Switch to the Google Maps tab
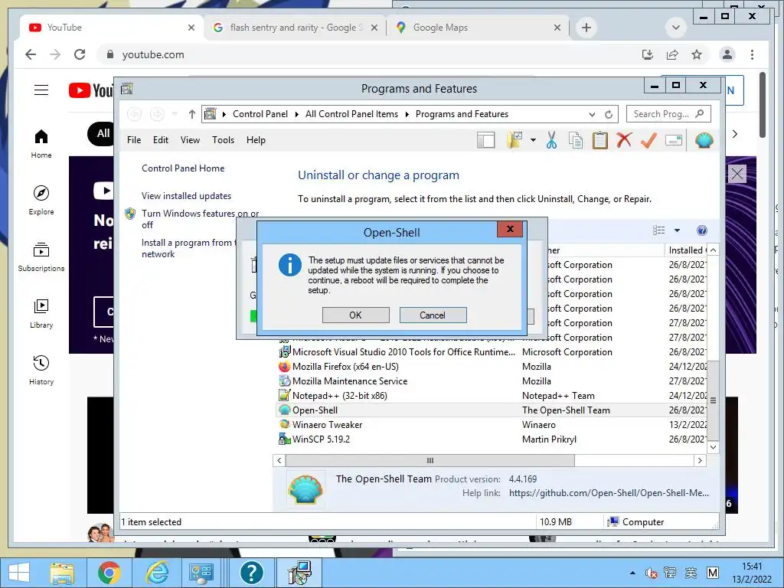The image size is (784, 588). 478,28
